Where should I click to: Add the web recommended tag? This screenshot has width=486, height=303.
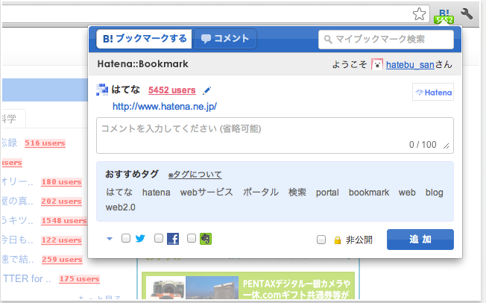pos(407,193)
